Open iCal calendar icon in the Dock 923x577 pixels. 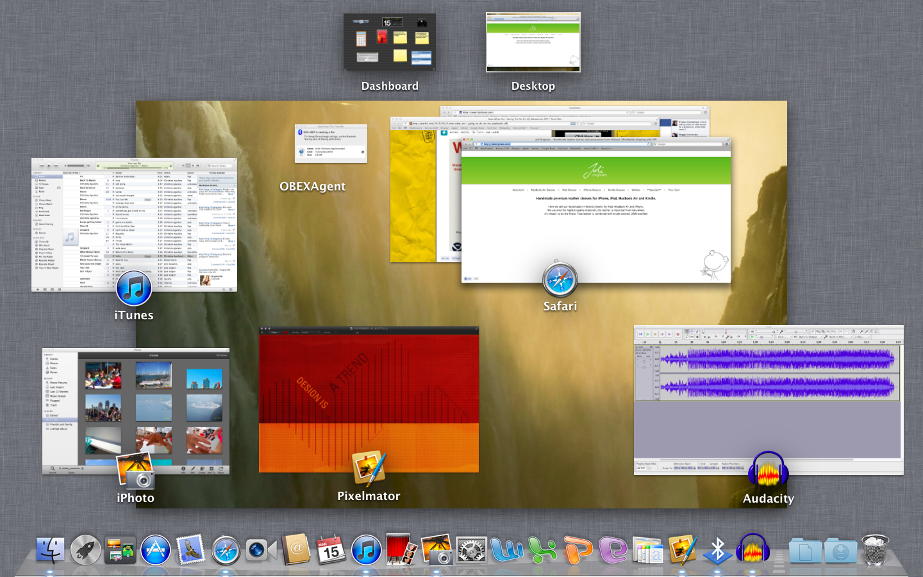pos(331,550)
